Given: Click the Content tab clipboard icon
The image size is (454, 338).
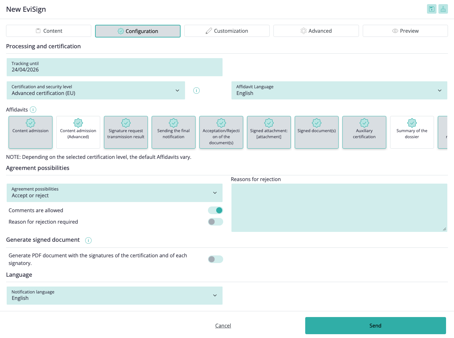Looking at the screenshot, I should 38,31.
